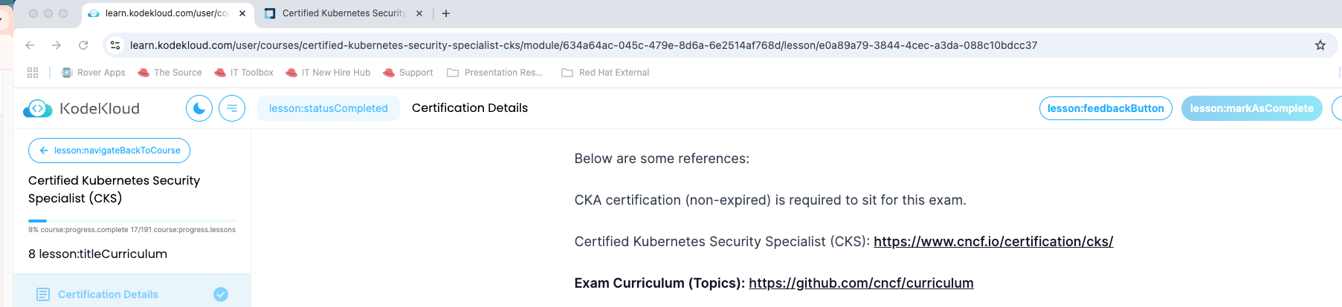Viewport: 1342px width, 307px height.
Task: Toggle the sidebar menu lines icon
Action: click(232, 108)
